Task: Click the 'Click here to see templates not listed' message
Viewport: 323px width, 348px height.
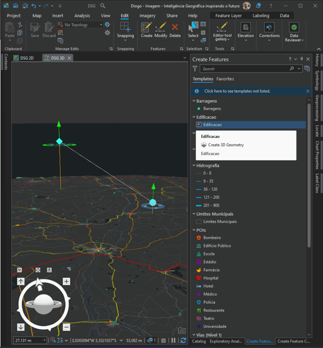Action: click(x=237, y=91)
